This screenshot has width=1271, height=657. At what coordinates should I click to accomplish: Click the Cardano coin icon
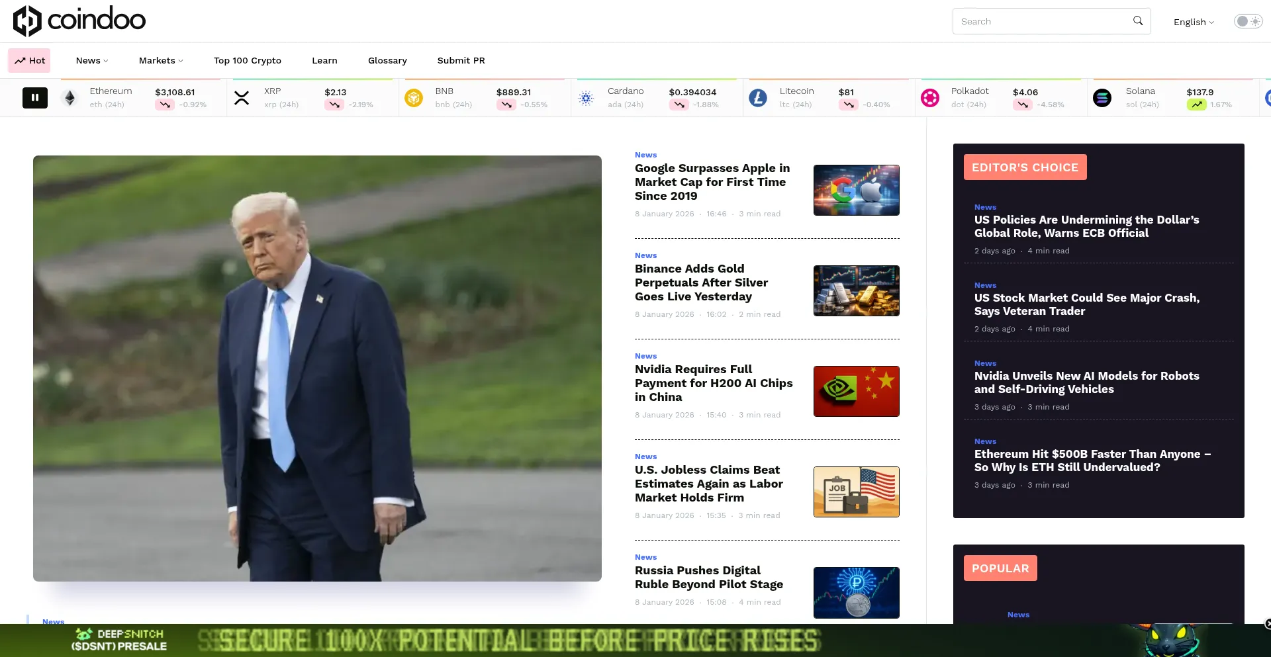click(x=586, y=99)
